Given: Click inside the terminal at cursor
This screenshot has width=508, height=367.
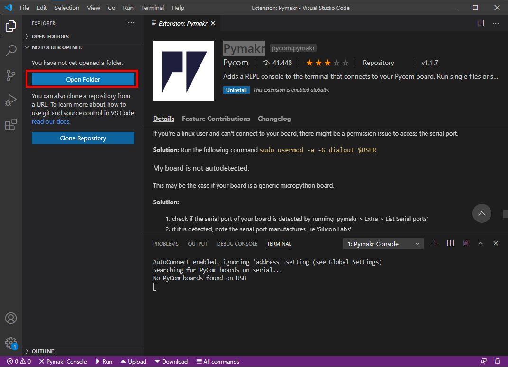Looking at the screenshot, I should click(155, 286).
